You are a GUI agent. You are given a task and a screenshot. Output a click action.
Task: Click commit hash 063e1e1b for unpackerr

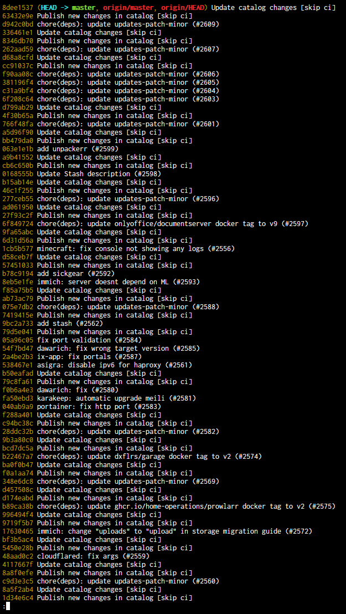point(18,149)
